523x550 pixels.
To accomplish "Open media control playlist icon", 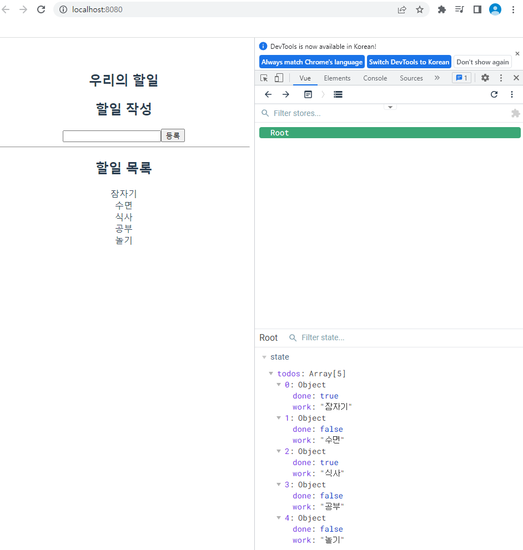I will pyautogui.click(x=460, y=9).
